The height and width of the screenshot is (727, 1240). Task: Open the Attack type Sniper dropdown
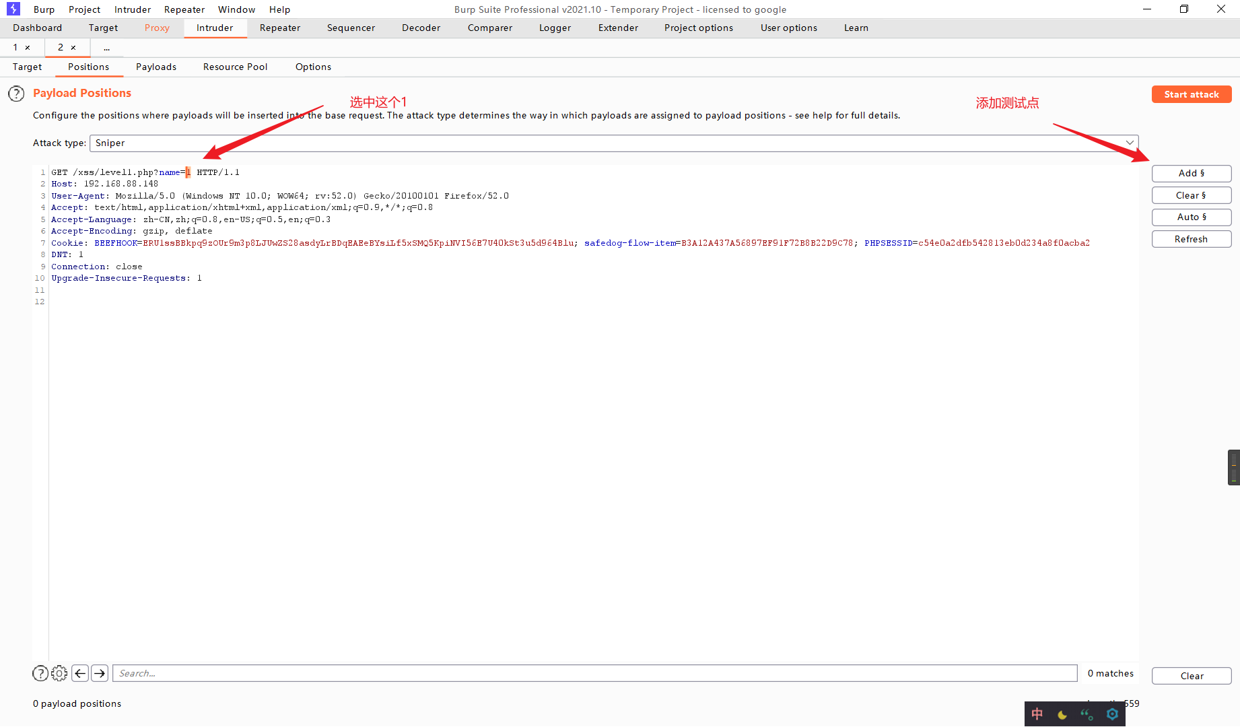tap(1130, 143)
